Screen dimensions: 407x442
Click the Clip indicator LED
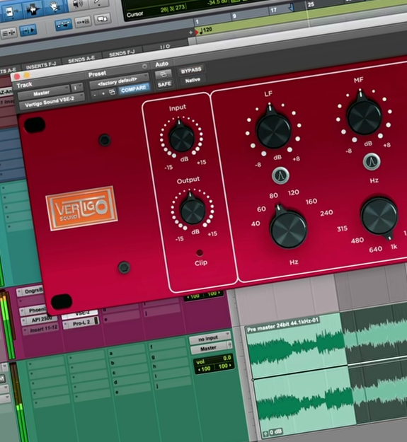click(x=199, y=252)
